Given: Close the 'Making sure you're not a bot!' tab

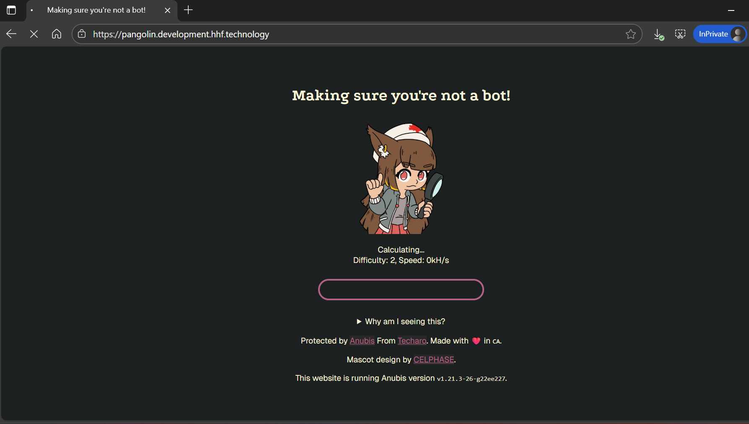Looking at the screenshot, I should (x=167, y=10).
